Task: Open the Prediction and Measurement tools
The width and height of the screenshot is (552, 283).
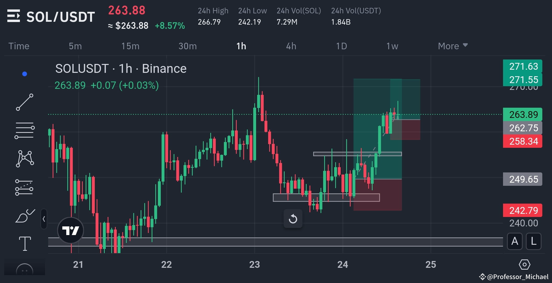Action: pyautogui.click(x=25, y=187)
